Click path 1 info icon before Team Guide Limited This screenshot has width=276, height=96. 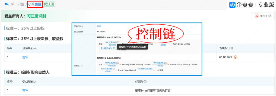(169, 42)
